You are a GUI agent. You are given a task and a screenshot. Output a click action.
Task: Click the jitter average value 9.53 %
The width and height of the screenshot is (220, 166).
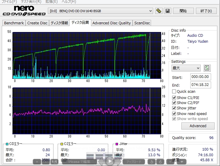(x=154, y=150)
